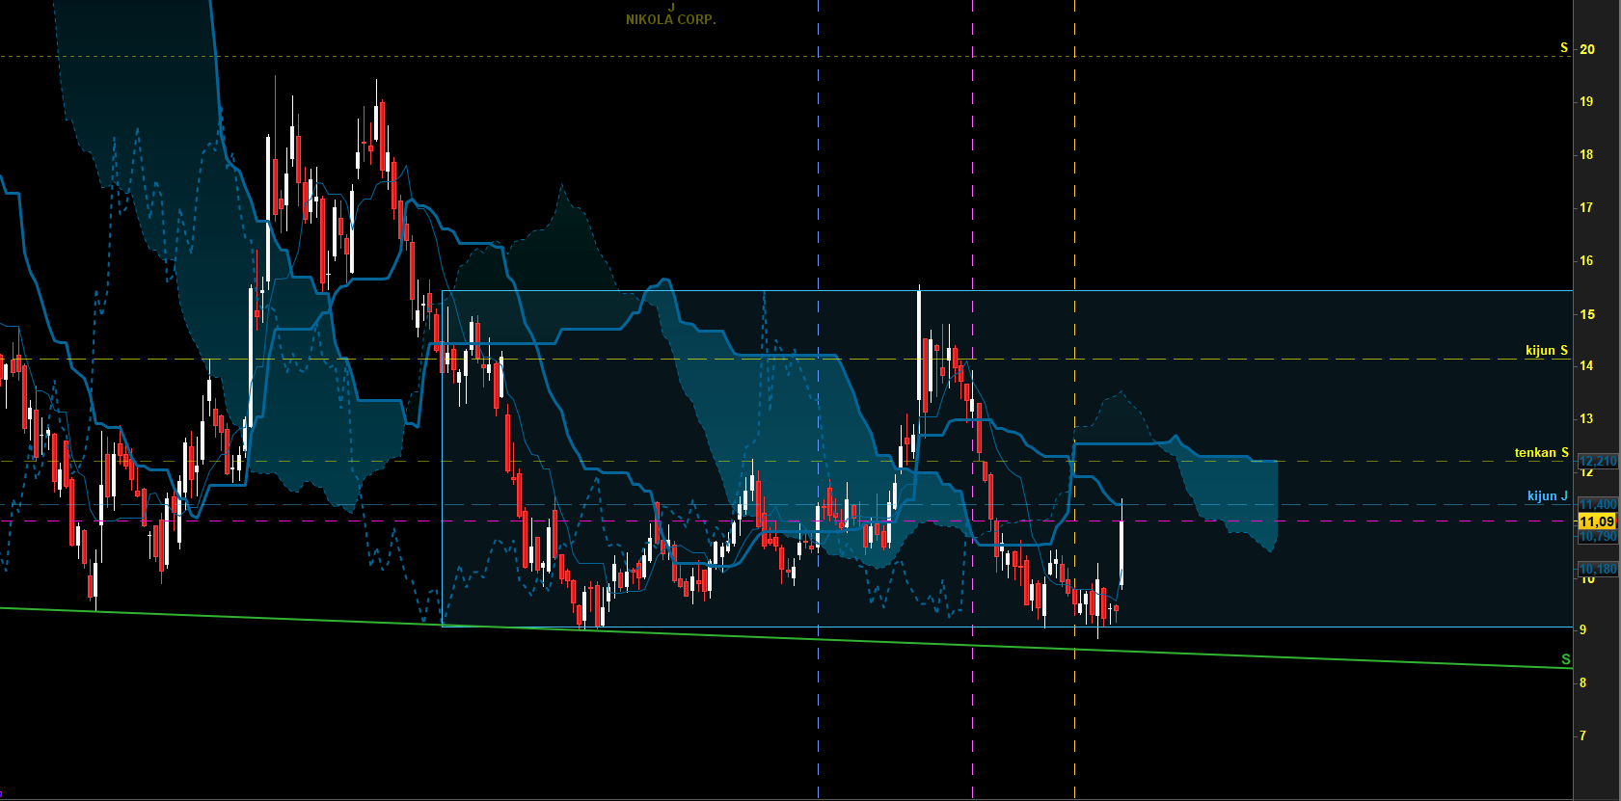Click the yellow current price tag 11,09
This screenshot has width=1621, height=801.
tap(1597, 521)
